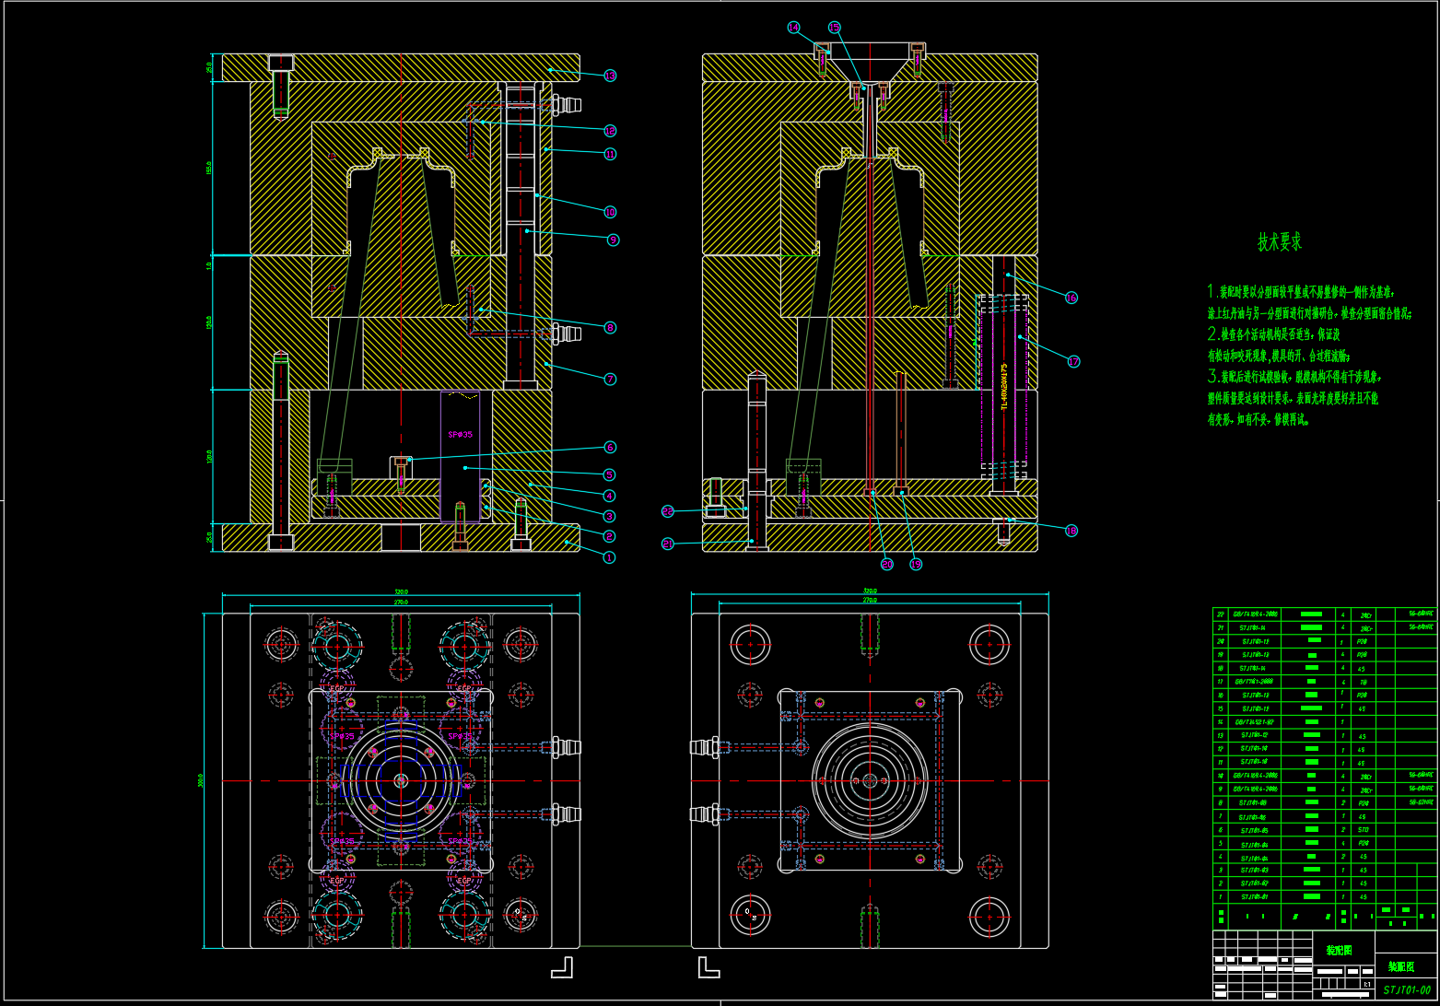The height and width of the screenshot is (1006, 1440).
Task: Click the center of the right plan view circle
Action: click(x=869, y=781)
